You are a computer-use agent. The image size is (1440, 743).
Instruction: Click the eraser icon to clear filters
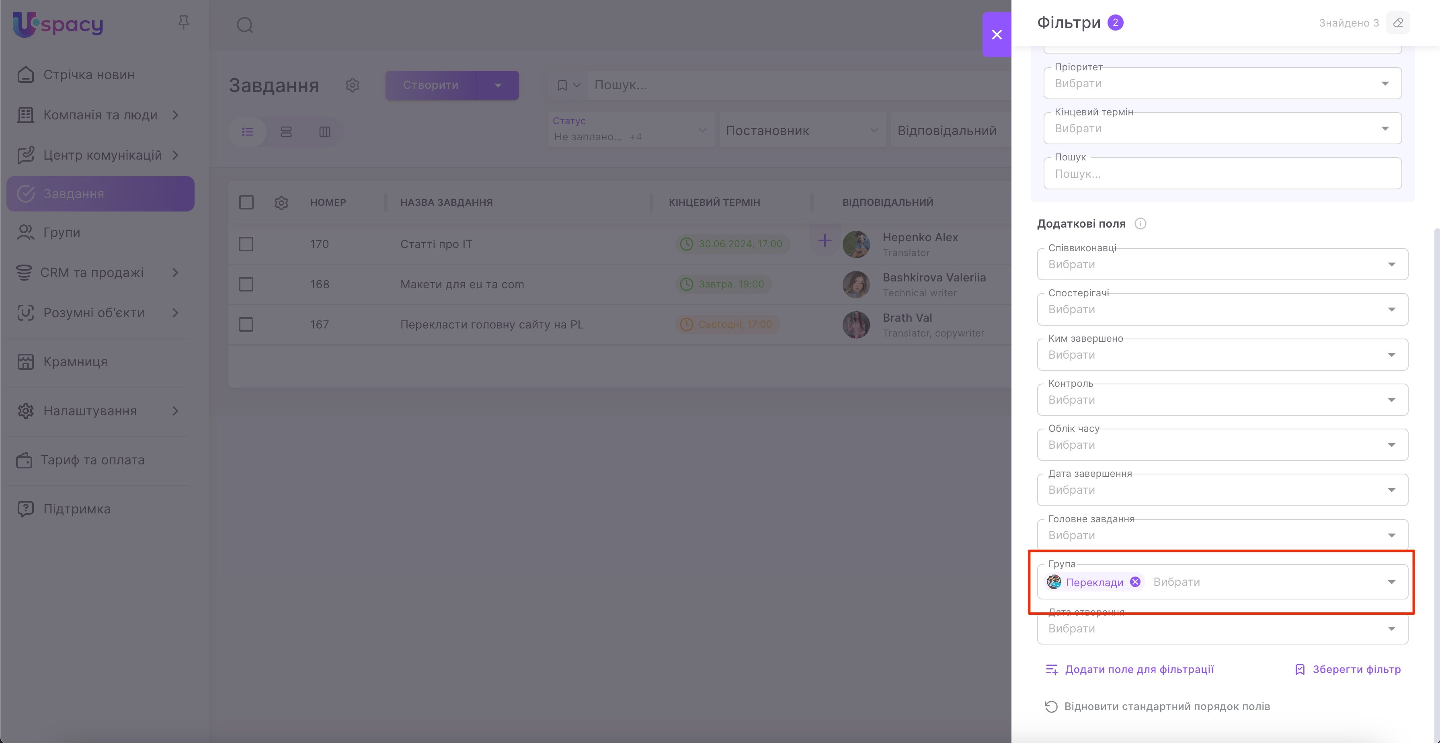click(1397, 23)
